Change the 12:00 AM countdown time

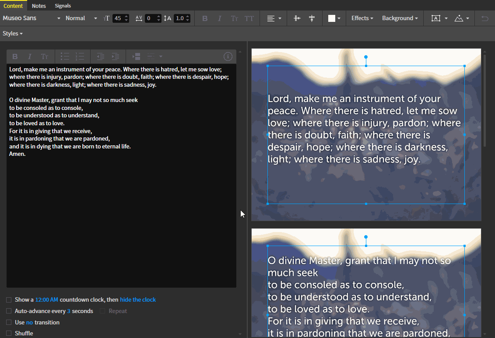[47, 299]
